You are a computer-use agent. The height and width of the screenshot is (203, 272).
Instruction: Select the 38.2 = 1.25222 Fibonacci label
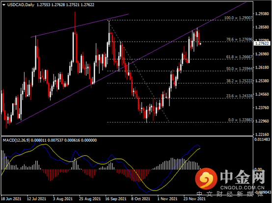pyautogui.click(x=239, y=81)
